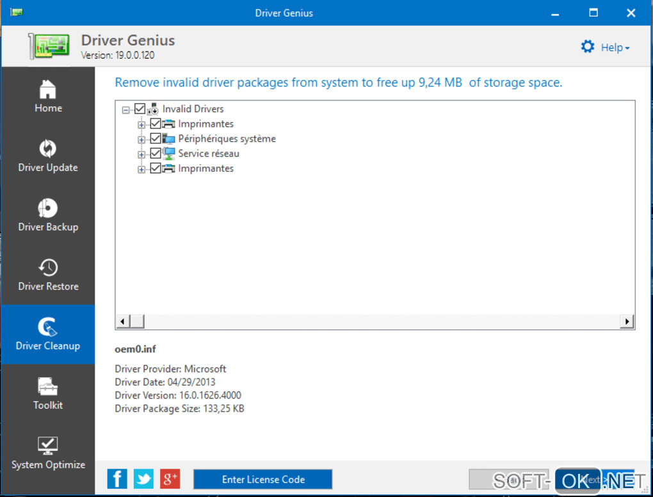
Task: Open System Optimize monitor icon
Action: (47, 445)
